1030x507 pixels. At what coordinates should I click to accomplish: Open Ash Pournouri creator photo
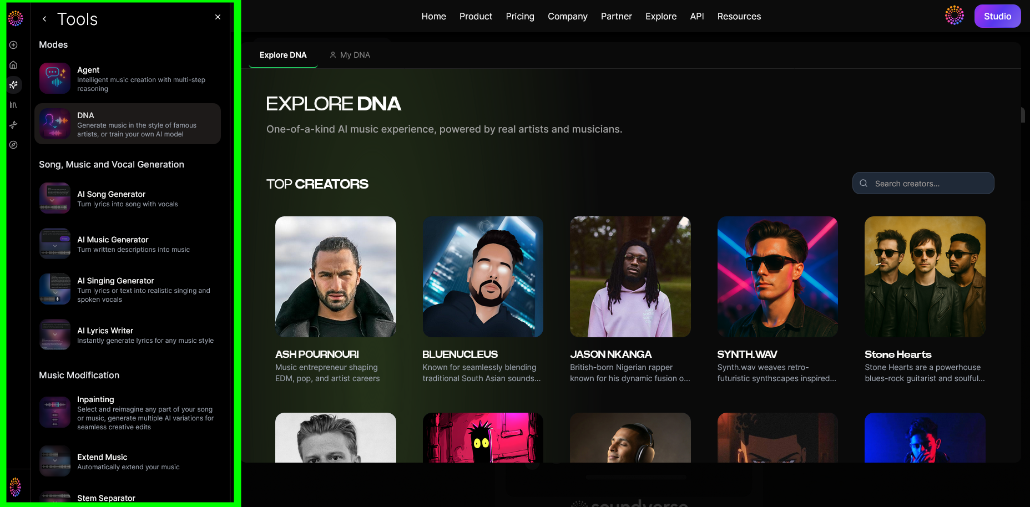(x=336, y=277)
